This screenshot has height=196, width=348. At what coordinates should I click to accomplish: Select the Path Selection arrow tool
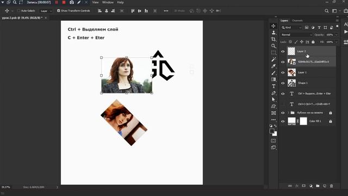(274, 100)
